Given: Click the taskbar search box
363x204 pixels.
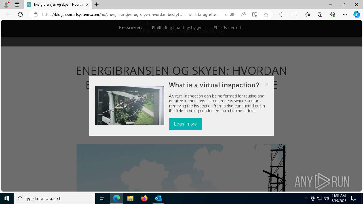Looking at the screenshot, I should pos(54,198).
